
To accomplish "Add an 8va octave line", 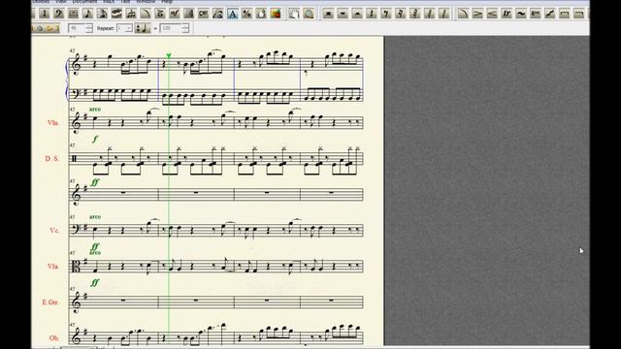I will tap(536, 14).
